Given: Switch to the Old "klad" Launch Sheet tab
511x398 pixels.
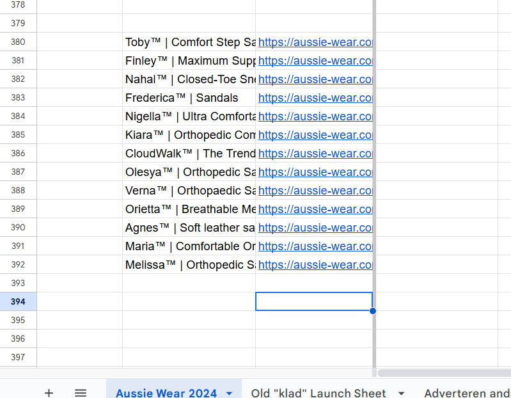Looking at the screenshot, I should (x=318, y=393).
